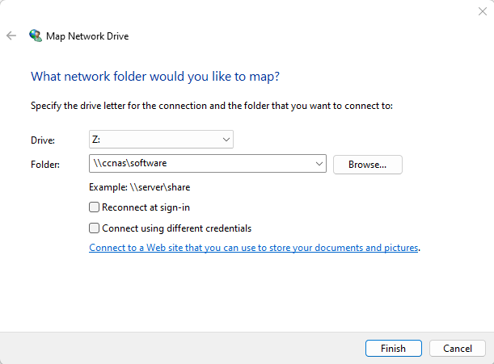This screenshot has width=494, height=364.
Task: Enable the Reconnect at sign-in checkbox
Action: point(95,207)
